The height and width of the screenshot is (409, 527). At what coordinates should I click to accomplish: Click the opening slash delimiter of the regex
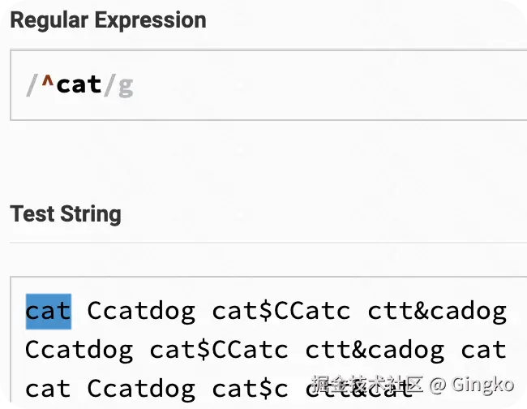coord(32,85)
